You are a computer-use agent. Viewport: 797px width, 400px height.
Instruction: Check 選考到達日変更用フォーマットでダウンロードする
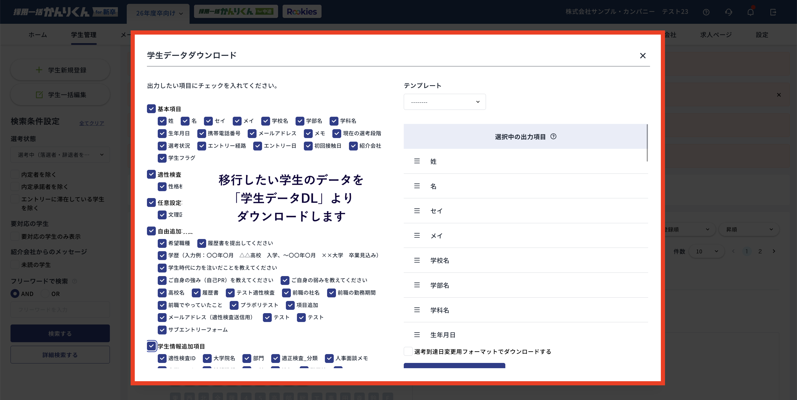408,351
